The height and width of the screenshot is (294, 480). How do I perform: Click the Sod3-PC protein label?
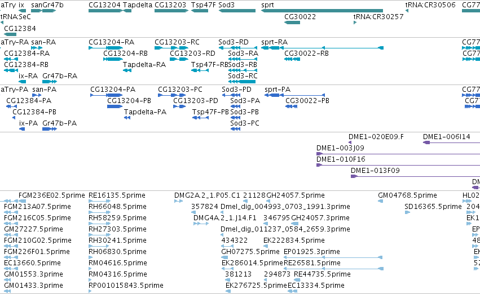coord(245,123)
